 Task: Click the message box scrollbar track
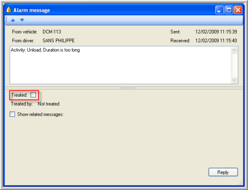(x=234, y=65)
